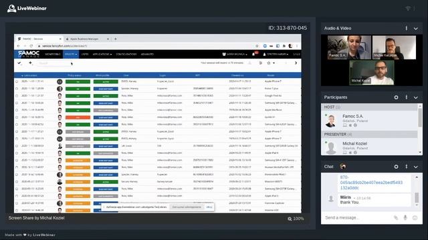Click the FAMOC device search field
428x240 pixels.
(54, 63)
